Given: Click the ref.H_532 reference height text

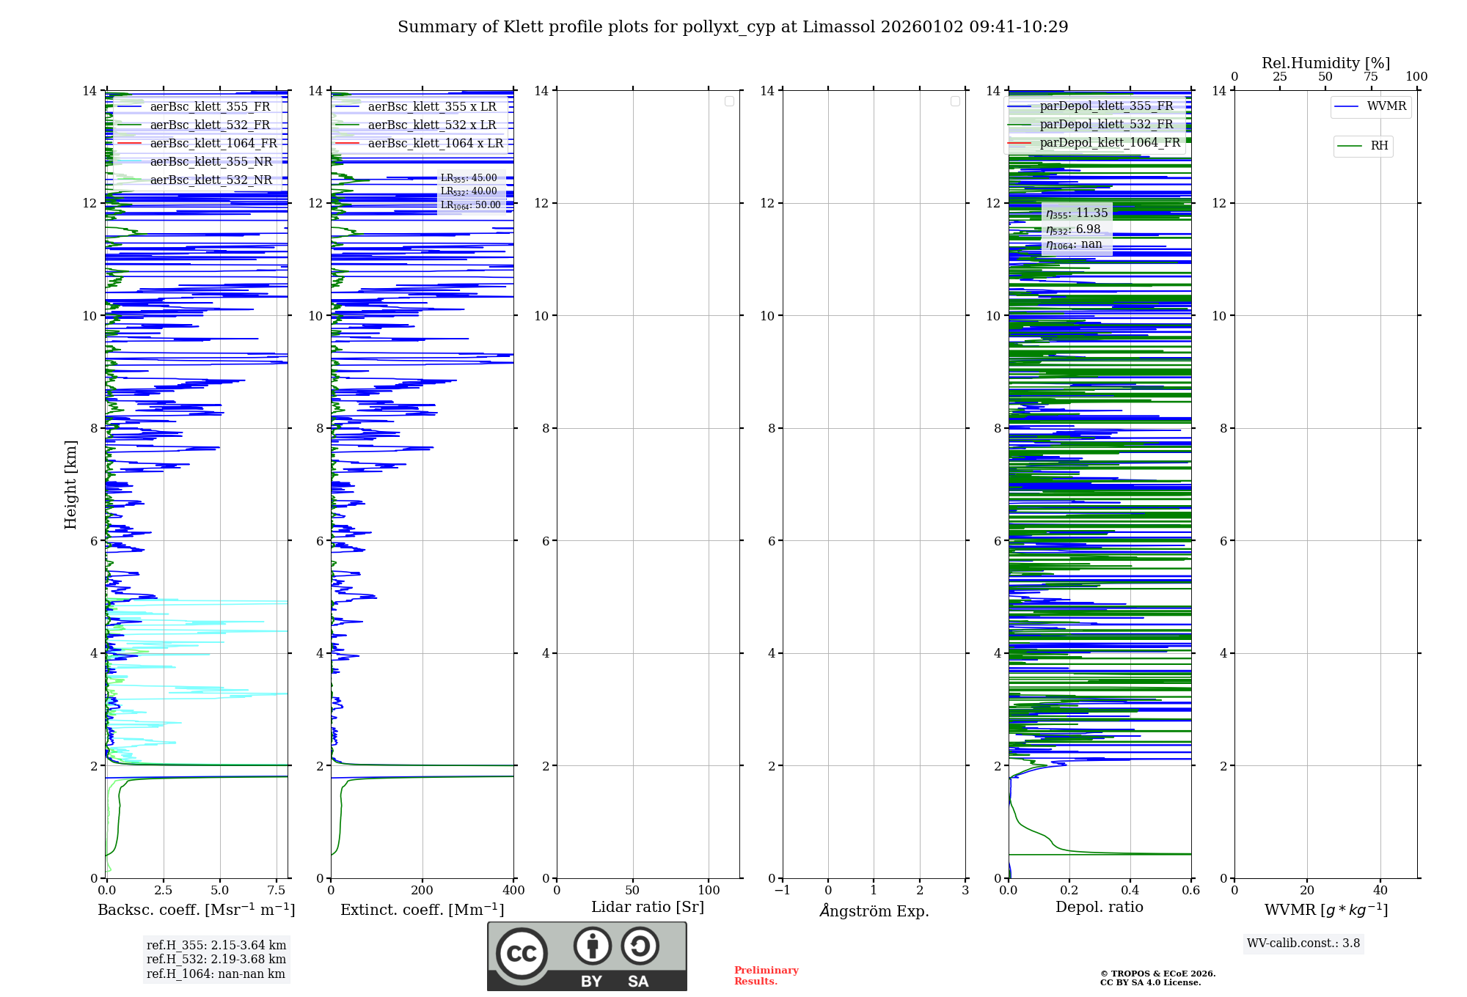Looking at the screenshot, I should tap(216, 959).
